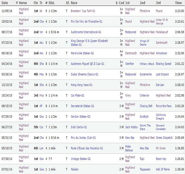Click the Horse column sort arrow
Image resolution: width=185 pixels, height=174 pixels.
click(16, 3)
